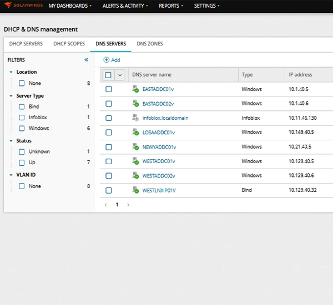
Task: Switch to DHCP Scopes tab
Action: [69, 44]
